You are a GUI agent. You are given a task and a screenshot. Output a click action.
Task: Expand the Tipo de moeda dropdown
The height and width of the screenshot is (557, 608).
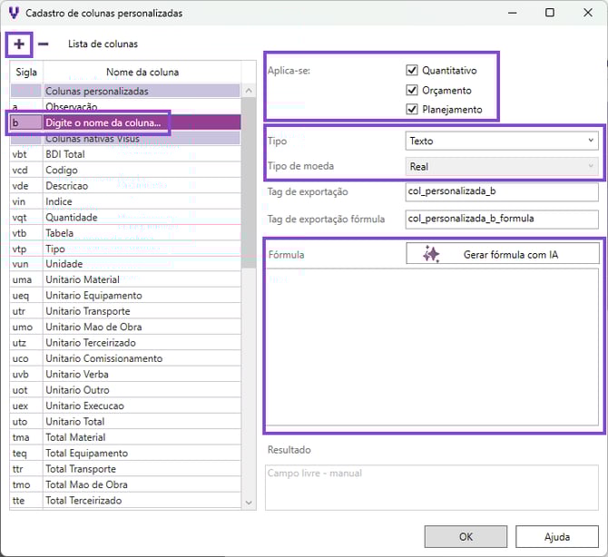pos(502,167)
